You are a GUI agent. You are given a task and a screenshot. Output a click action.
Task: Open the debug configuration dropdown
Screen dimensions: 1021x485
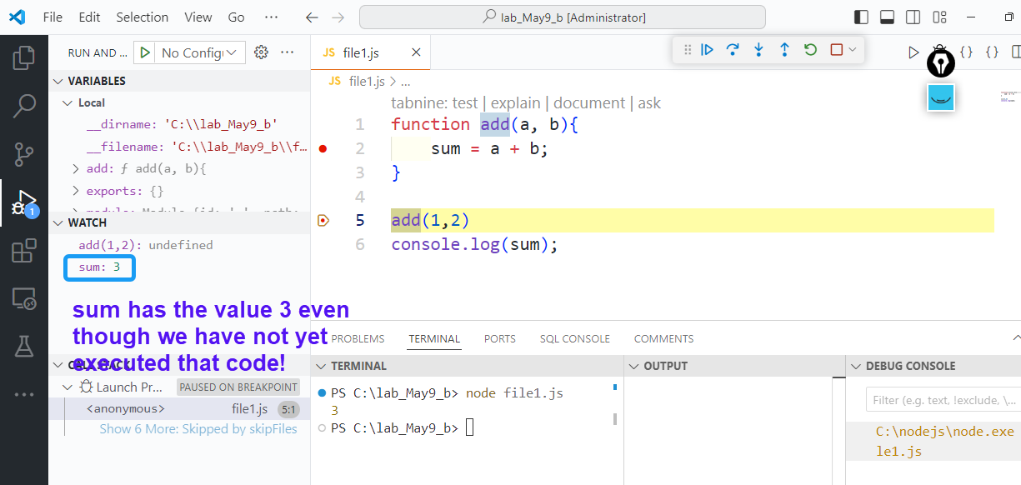(200, 52)
